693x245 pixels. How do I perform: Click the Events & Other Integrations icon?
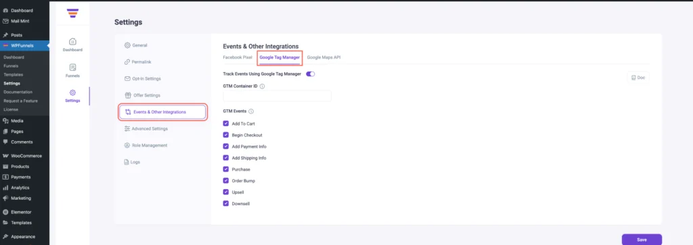pos(128,112)
